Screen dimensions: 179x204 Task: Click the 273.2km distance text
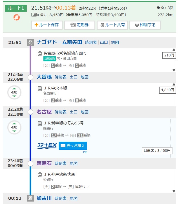tap(165, 15)
